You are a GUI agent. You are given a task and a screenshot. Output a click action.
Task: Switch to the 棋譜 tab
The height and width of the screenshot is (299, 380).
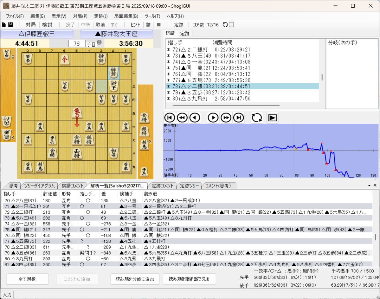click(x=170, y=33)
